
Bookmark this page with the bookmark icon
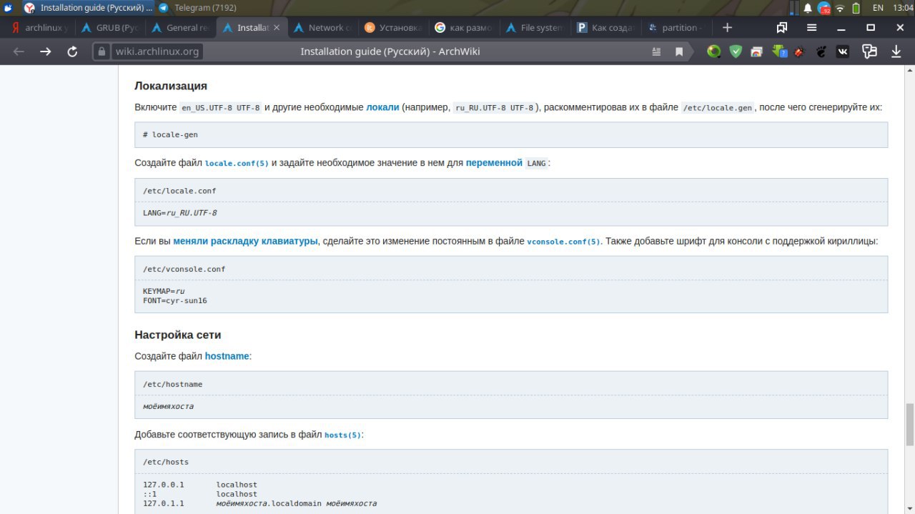coord(679,51)
